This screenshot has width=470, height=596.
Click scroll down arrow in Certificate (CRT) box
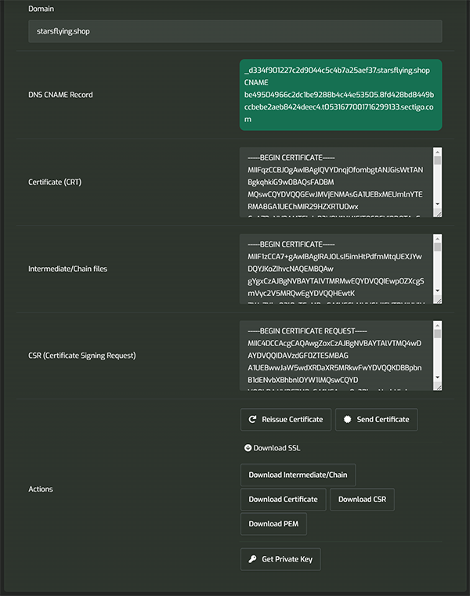tap(438, 204)
